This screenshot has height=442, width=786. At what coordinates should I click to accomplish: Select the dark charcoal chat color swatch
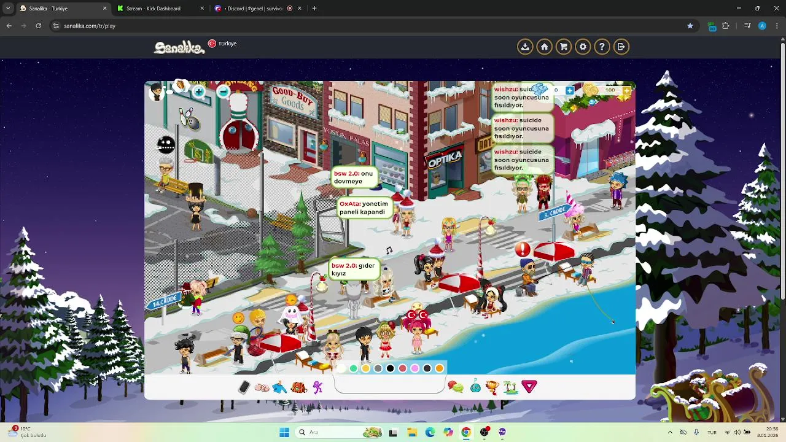427,368
